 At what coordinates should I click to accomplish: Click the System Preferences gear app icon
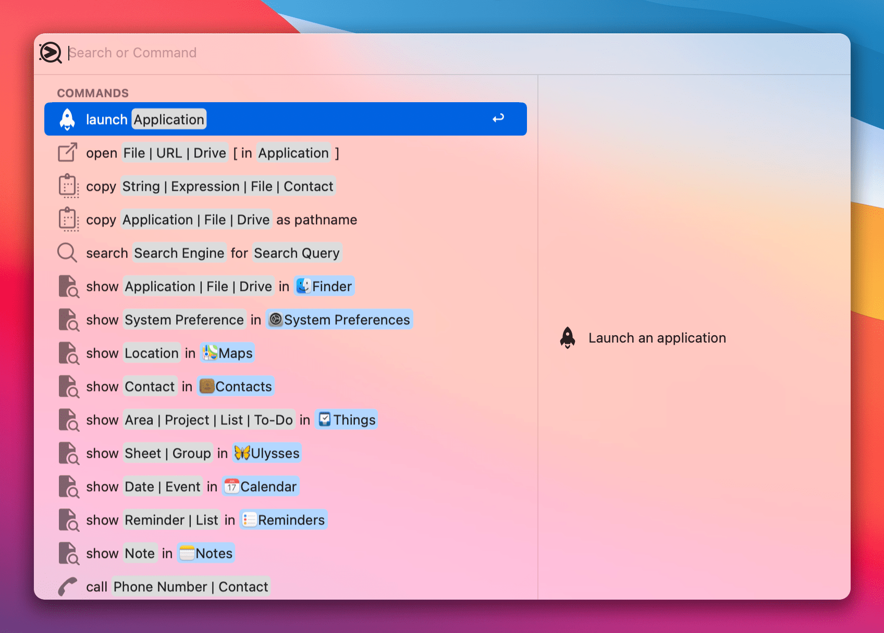click(x=276, y=320)
